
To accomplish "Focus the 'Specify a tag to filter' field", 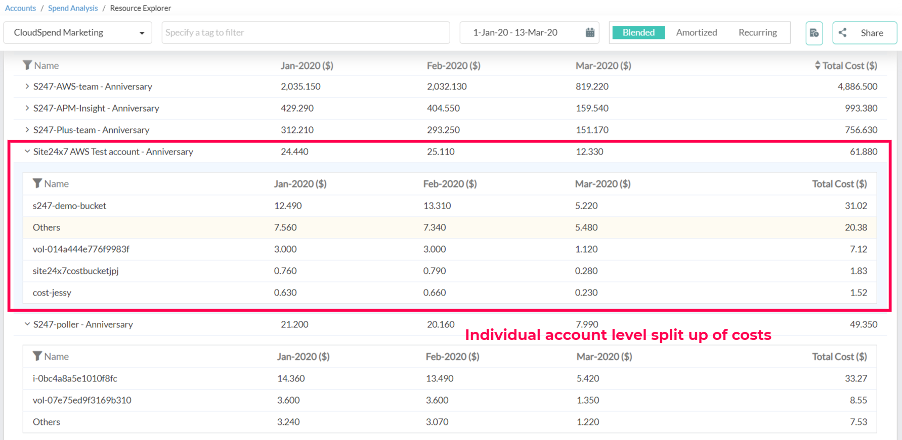I will tap(306, 33).
